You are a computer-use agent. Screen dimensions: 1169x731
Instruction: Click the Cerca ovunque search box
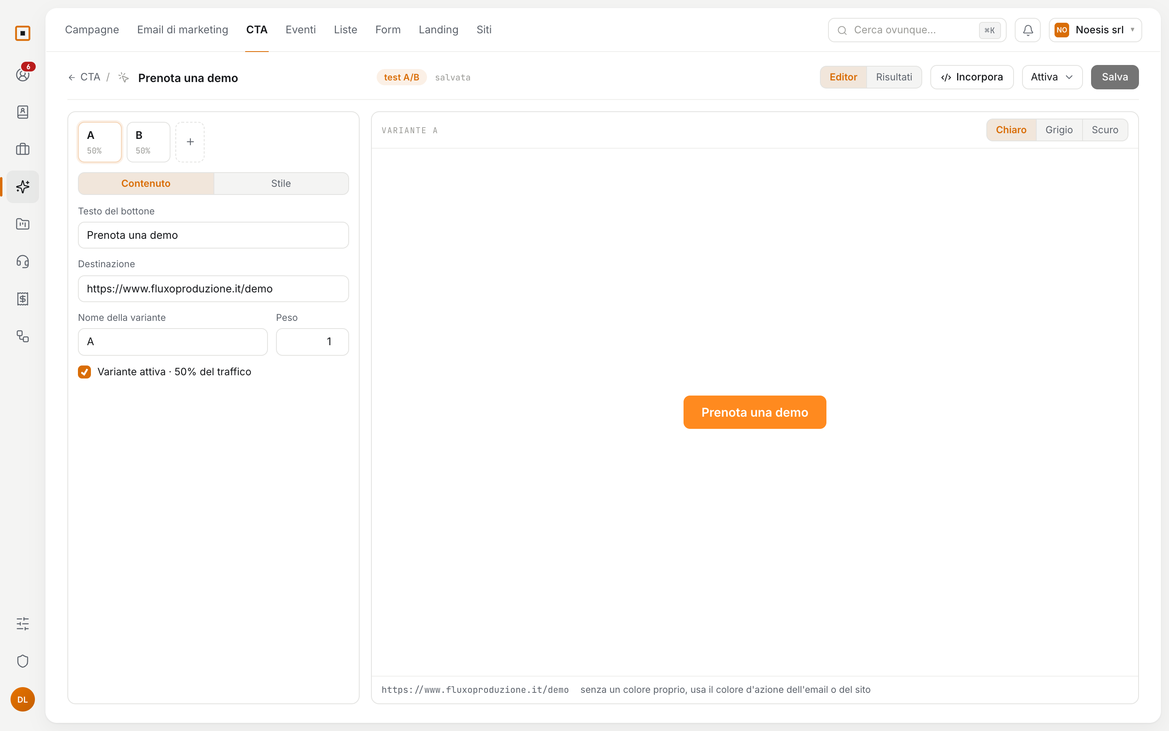[x=917, y=30]
